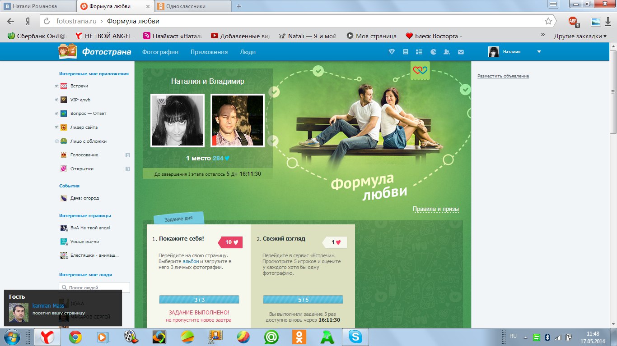Reload the page with refresh icon
The width and height of the screenshot is (617, 346).
[47, 21]
